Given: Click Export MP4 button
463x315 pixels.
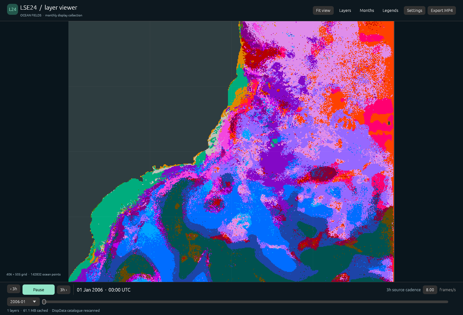Looking at the screenshot, I should [442, 11].
